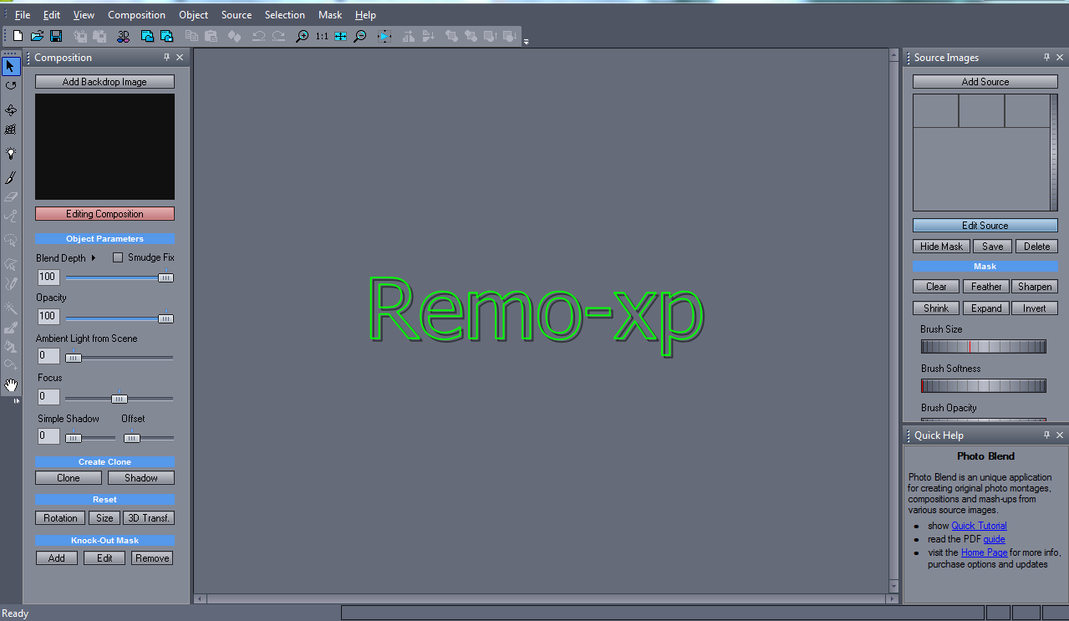The height and width of the screenshot is (621, 1069).
Task: Click the Blend Depth value field
Action: click(x=48, y=277)
